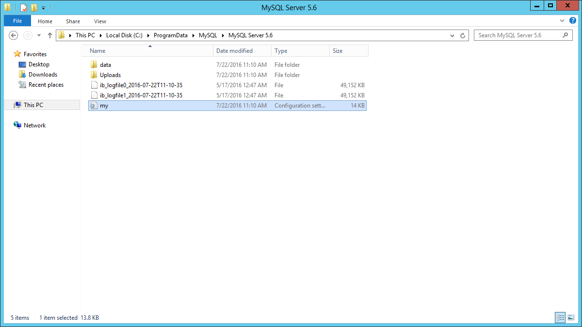Sort by the Size column header
582x327 pixels.
click(349, 51)
